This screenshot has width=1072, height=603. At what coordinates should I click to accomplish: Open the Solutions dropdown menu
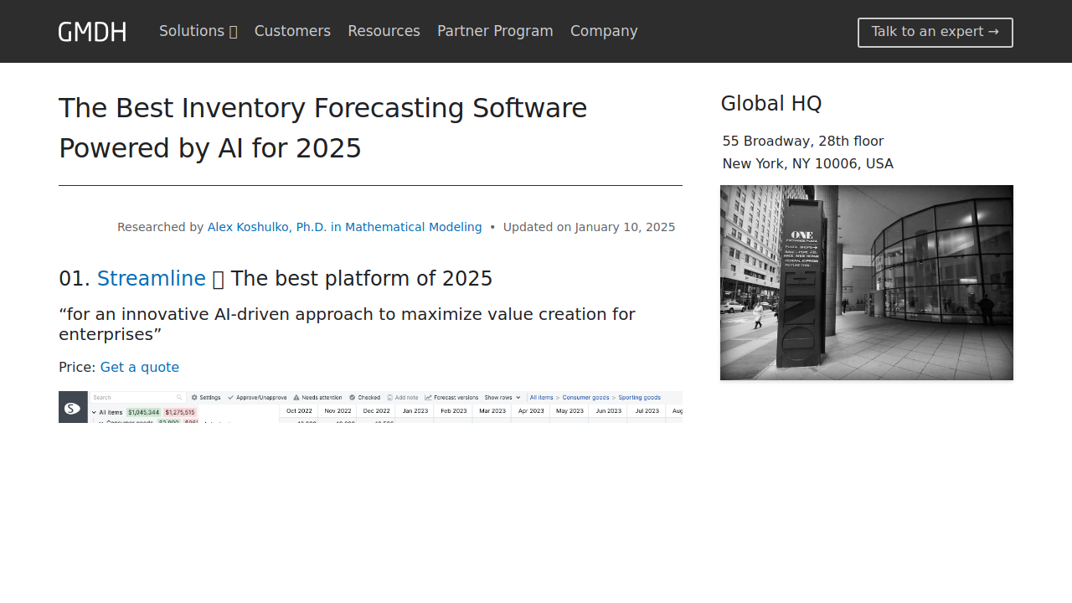tap(198, 31)
